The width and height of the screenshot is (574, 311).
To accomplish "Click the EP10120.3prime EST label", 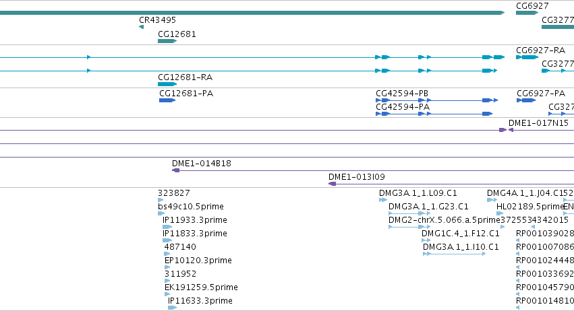I will pyautogui.click(x=198, y=261).
